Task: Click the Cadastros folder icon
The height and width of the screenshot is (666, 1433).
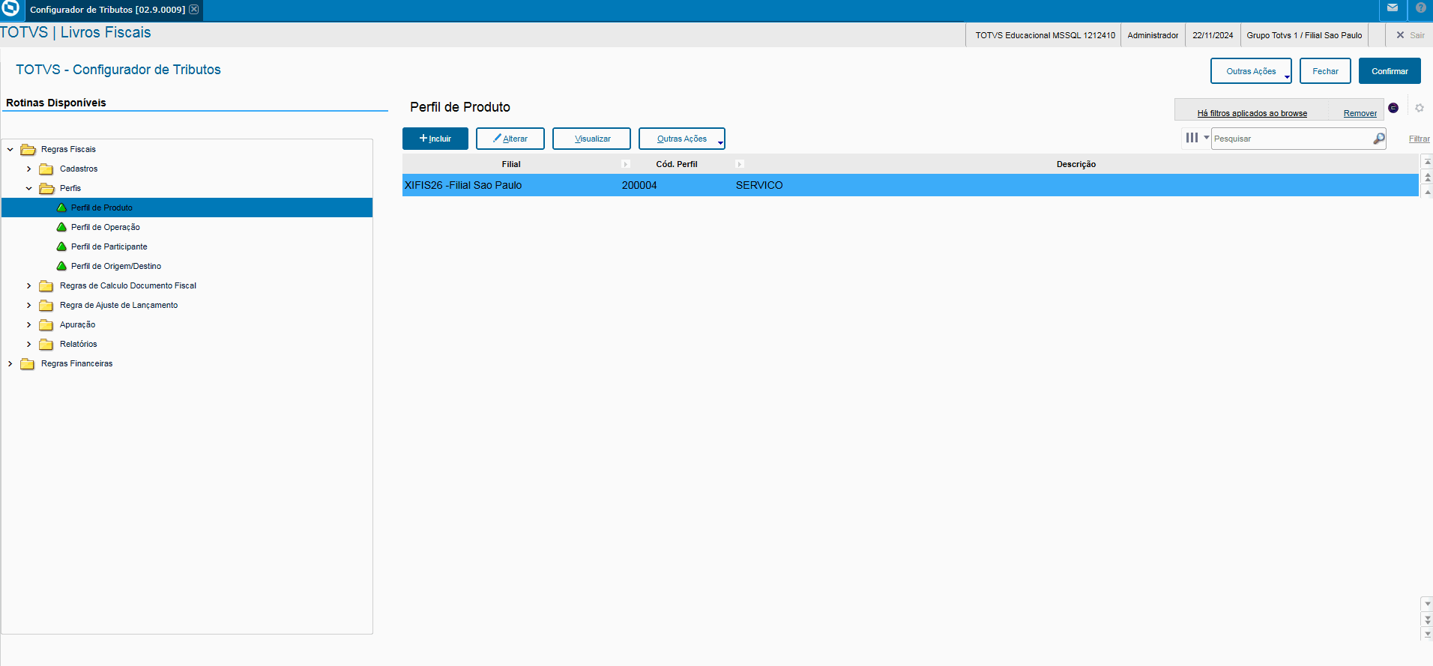Action: coord(46,169)
